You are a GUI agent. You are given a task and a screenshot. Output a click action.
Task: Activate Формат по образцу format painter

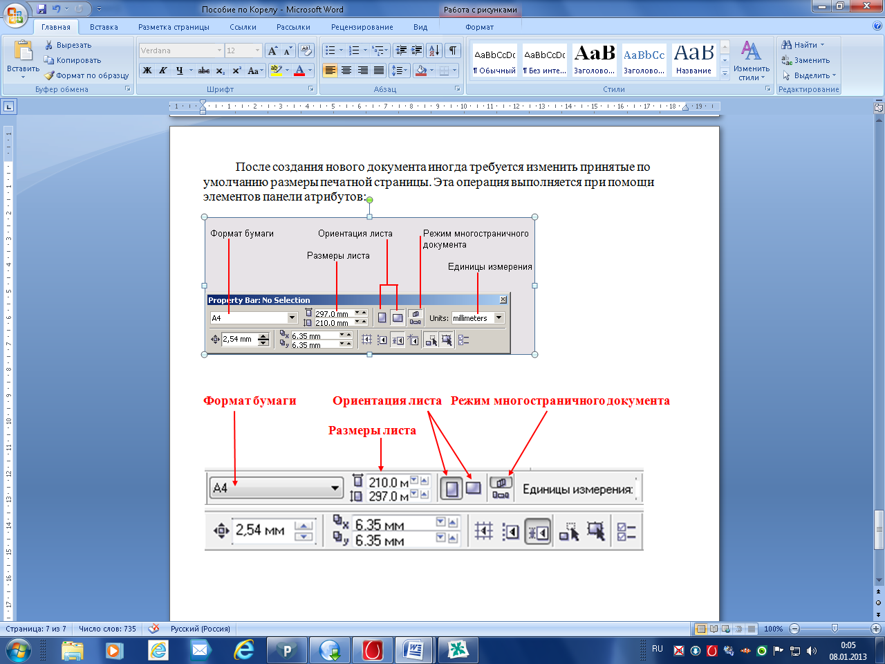tap(86, 75)
